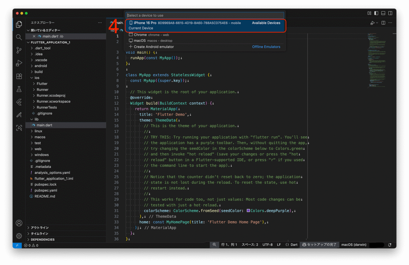Toggle the bottom panel layout button
Viewport: 409px width, 265px height.
[383, 13]
